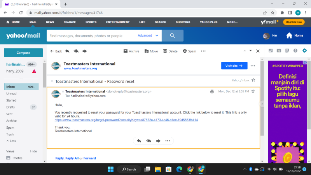Open the notepad panel icon
The image size is (311, 175).
[x=287, y=51]
